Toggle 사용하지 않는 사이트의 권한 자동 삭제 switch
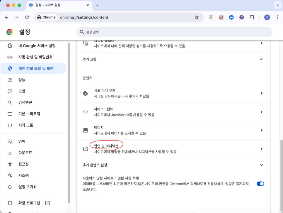 tap(260, 184)
